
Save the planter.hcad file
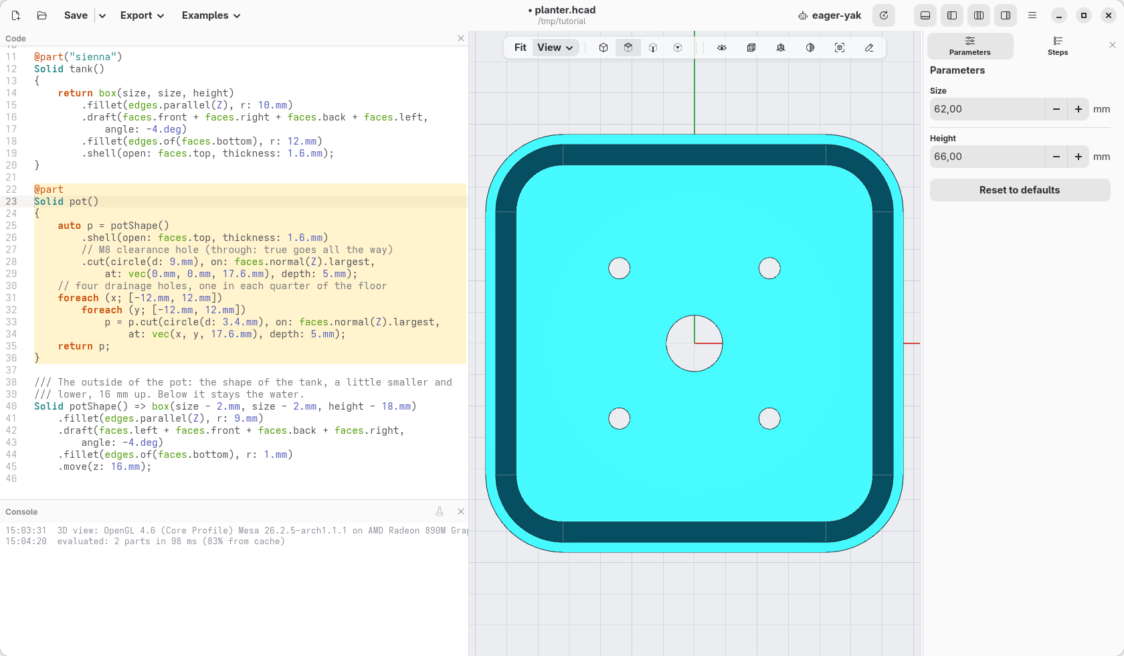point(76,15)
